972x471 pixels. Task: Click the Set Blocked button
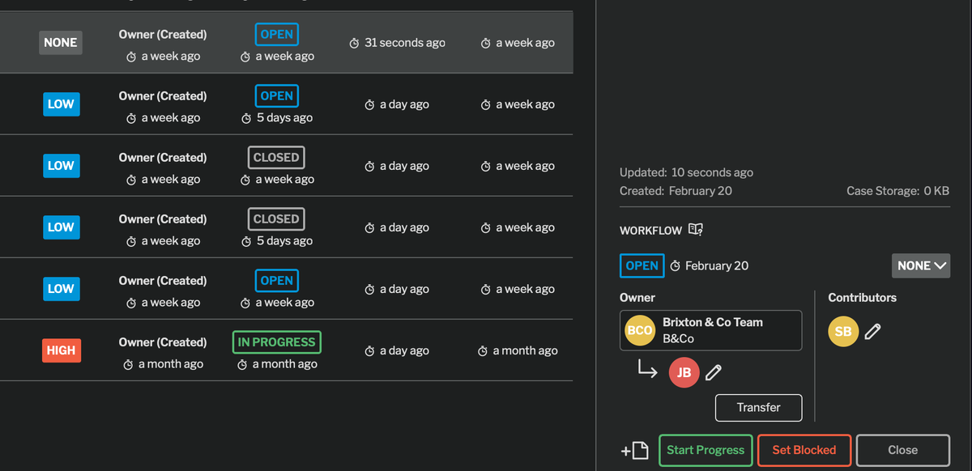804,450
